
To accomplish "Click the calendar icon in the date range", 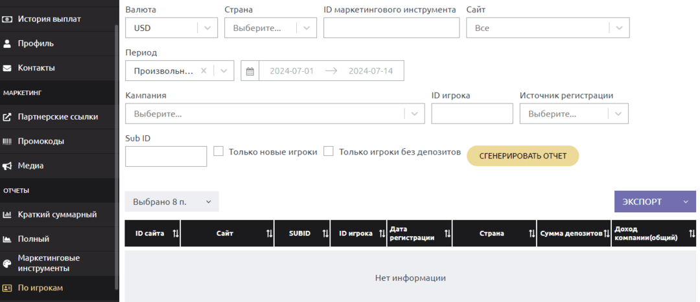I will [x=250, y=71].
